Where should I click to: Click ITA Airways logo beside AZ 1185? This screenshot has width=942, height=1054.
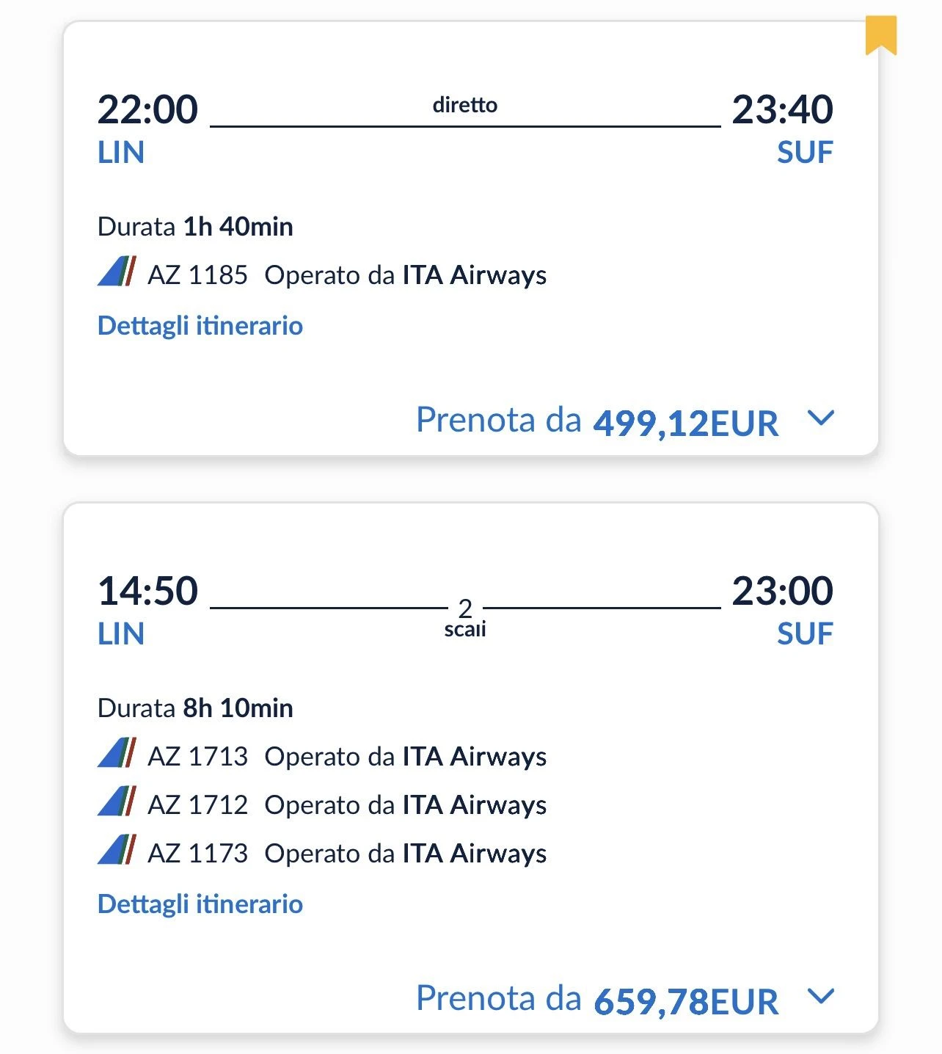(117, 272)
